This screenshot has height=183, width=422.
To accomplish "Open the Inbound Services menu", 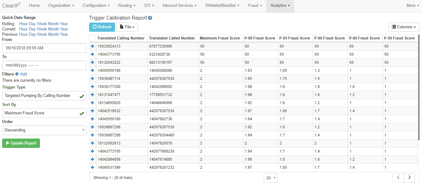I will (x=180, y=6).
